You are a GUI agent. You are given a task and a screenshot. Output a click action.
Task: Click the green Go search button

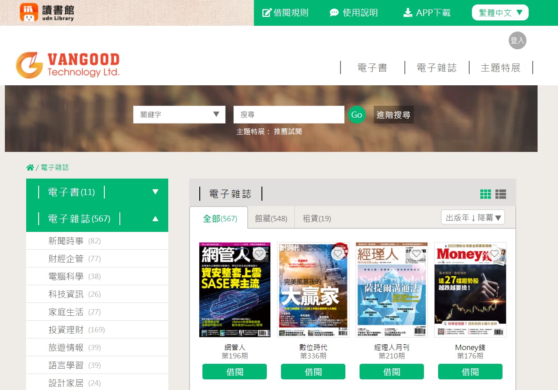(x=356, y=115)
